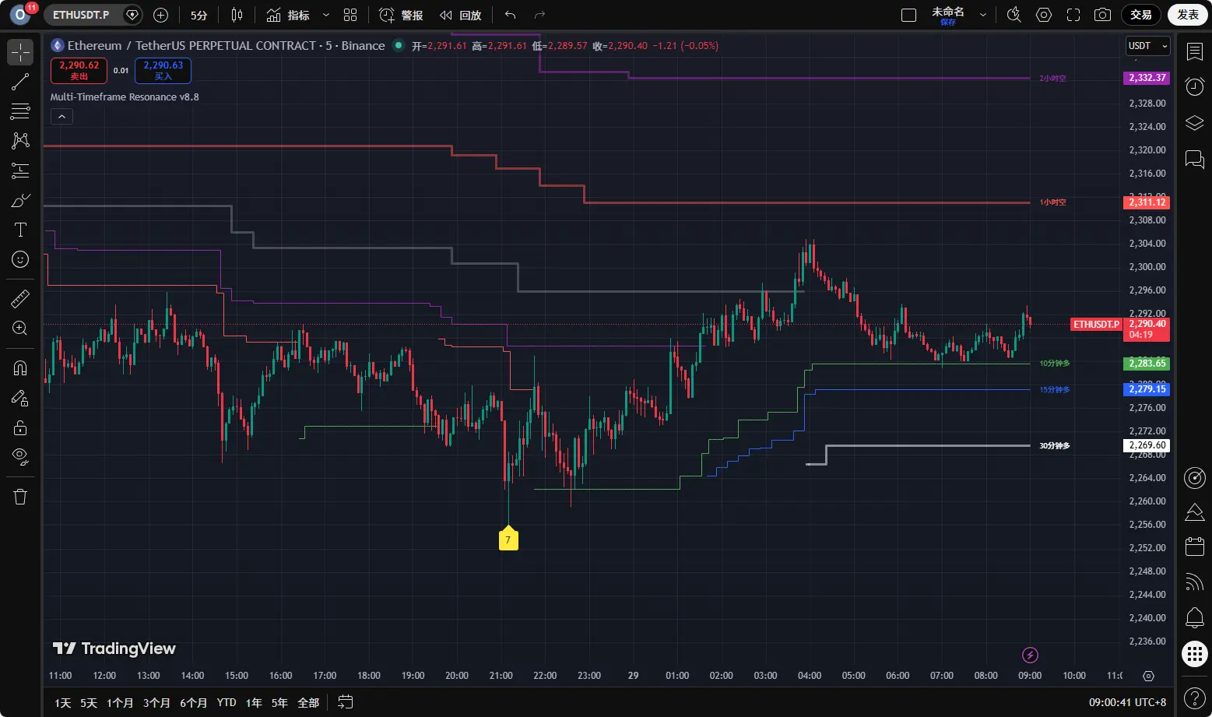Open the chat conversations panel

click(x=1195, y=160)
